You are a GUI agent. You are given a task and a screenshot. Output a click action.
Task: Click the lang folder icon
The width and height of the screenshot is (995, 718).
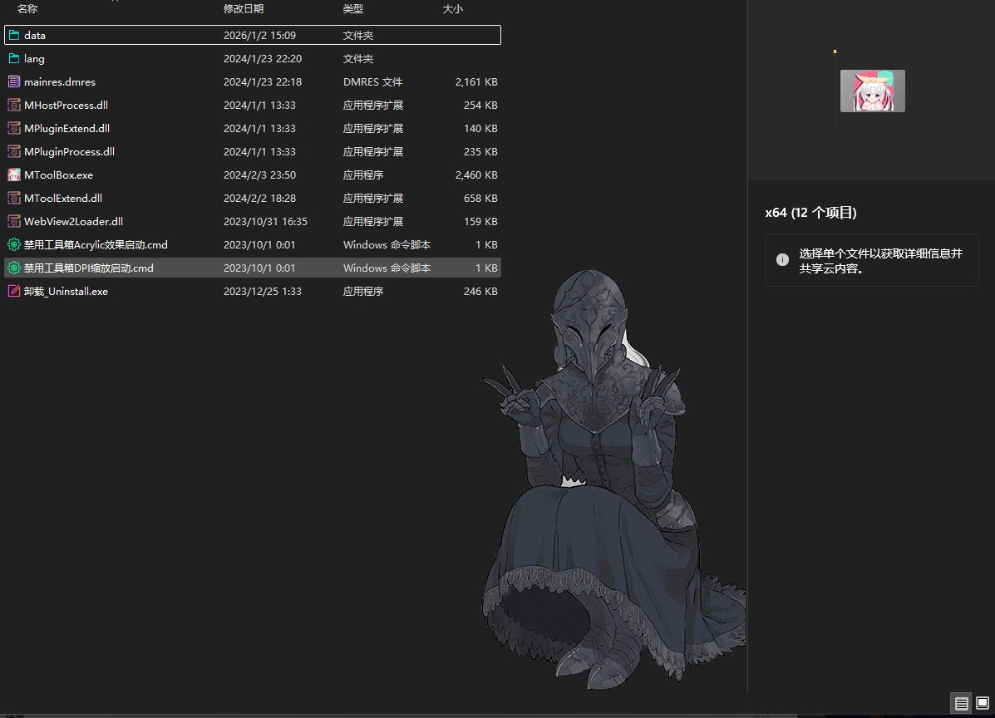[x=14, y=59]
